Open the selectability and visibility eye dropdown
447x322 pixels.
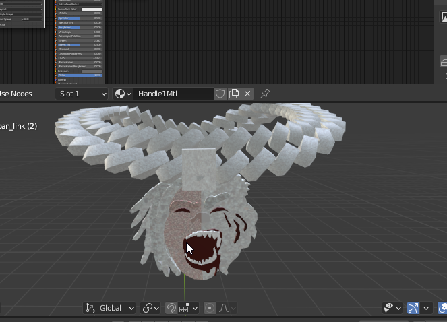392,308
